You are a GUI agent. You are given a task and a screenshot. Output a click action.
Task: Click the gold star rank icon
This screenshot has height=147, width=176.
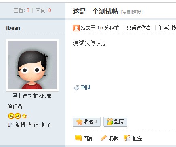pyautogui.click(x=24, y=116)
